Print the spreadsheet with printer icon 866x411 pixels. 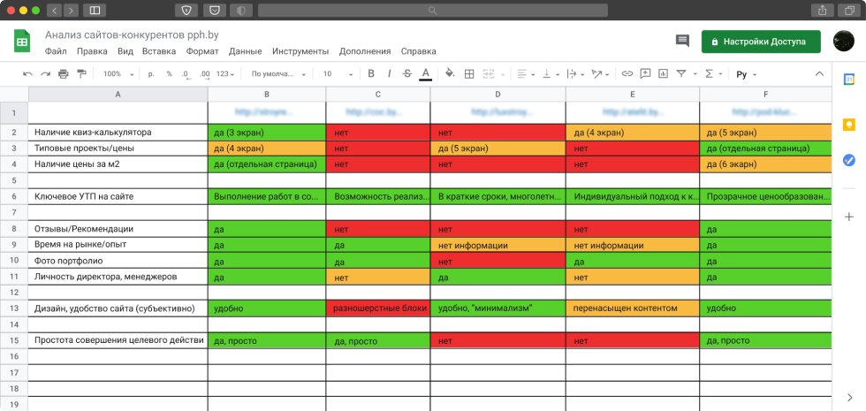coord(64,74)
